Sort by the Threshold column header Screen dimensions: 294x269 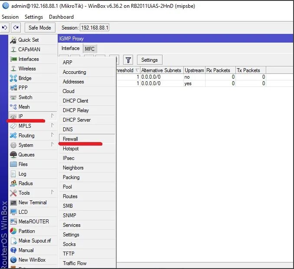128,70
